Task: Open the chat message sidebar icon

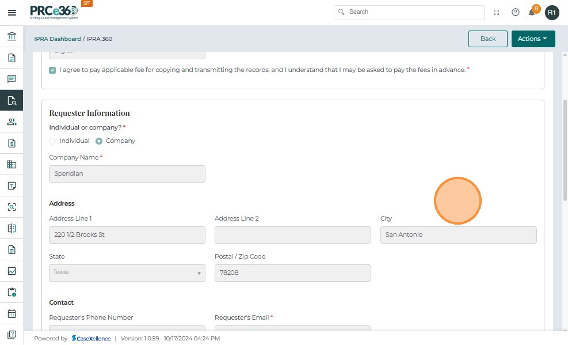Action: [x=12, y=79]
